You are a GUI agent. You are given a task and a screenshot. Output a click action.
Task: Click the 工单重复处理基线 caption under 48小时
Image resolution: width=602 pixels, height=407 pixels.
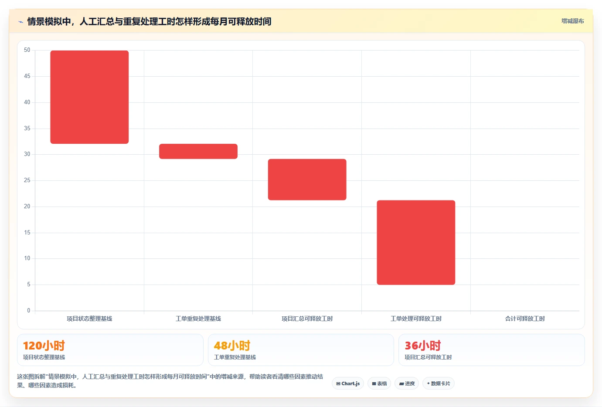(x=235, y=357)
